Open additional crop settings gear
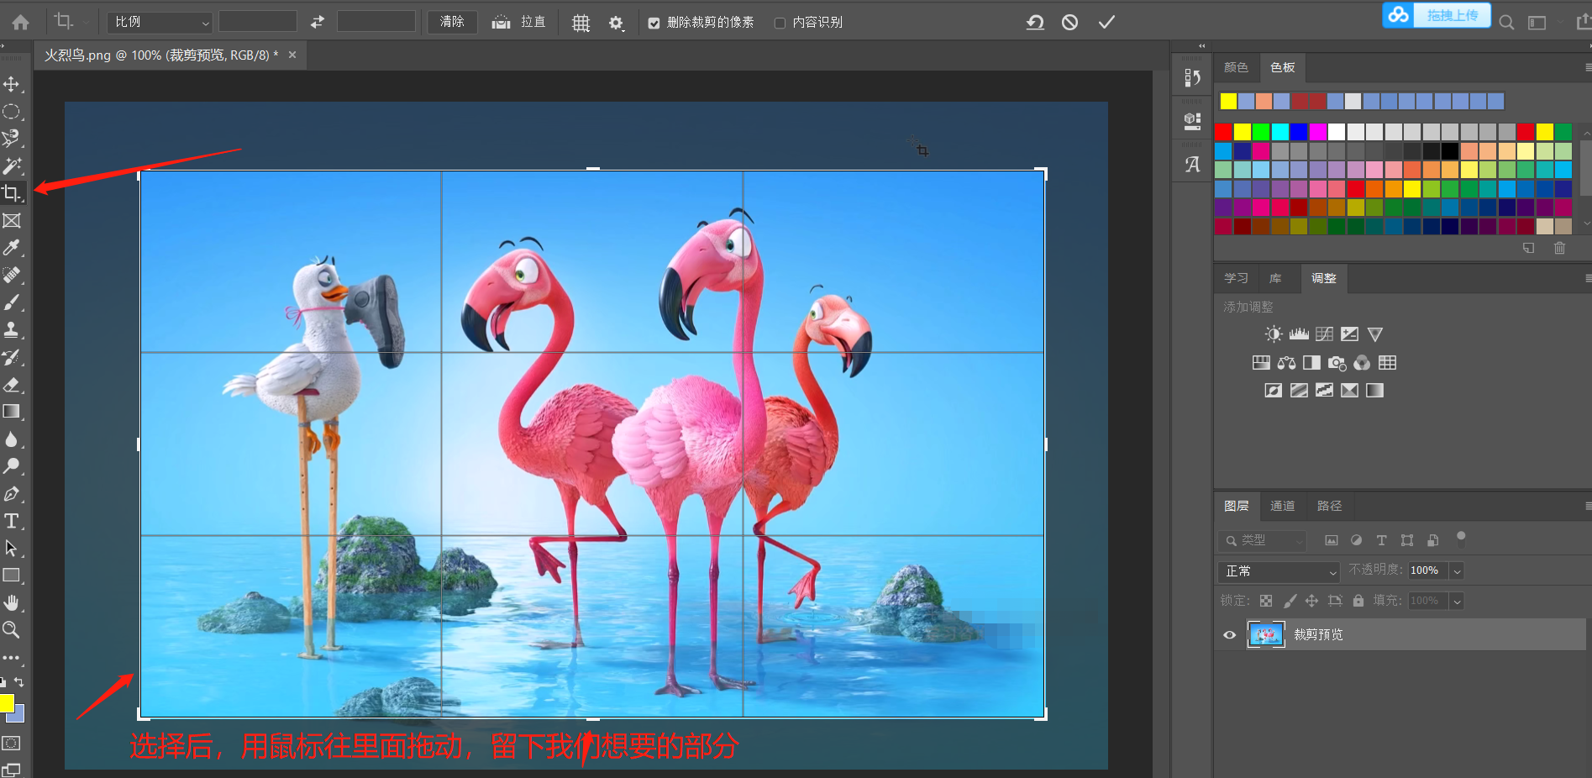Image resolution: width=1592 pixels, height=778 pixels. [x=617, y=23]
